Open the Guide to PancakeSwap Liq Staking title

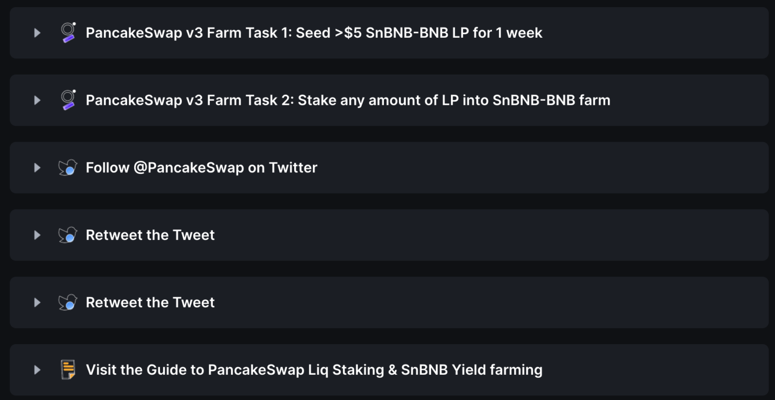click(314, 370)
